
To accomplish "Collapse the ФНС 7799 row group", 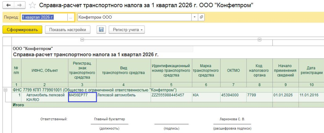I will click(x=6, y=90).
